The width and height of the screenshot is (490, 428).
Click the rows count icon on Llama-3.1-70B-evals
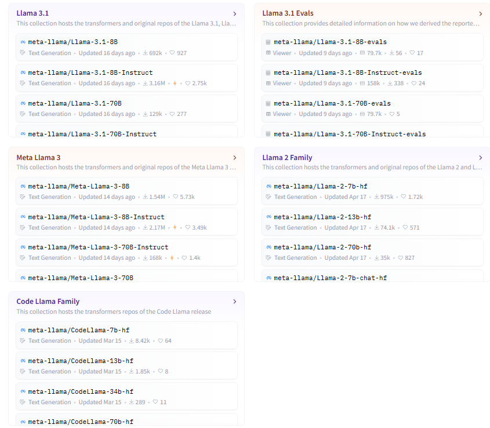tap(362, 114)
